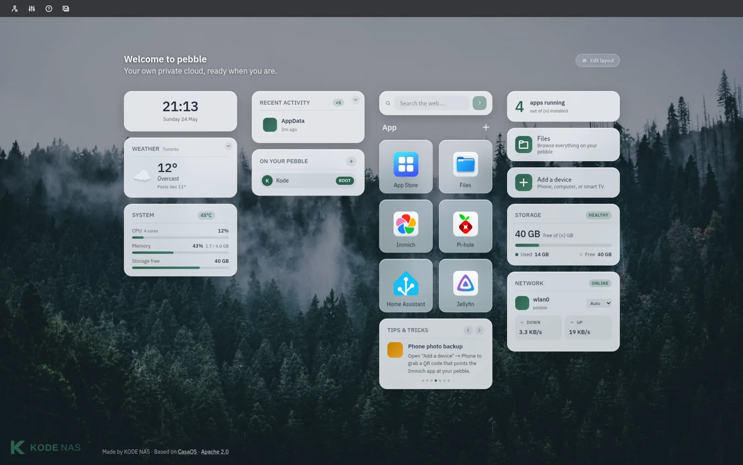Click the Memory usage progress bar
This screenshot has width=743, height=465.
pyautogui.click(x=180, y=253)
